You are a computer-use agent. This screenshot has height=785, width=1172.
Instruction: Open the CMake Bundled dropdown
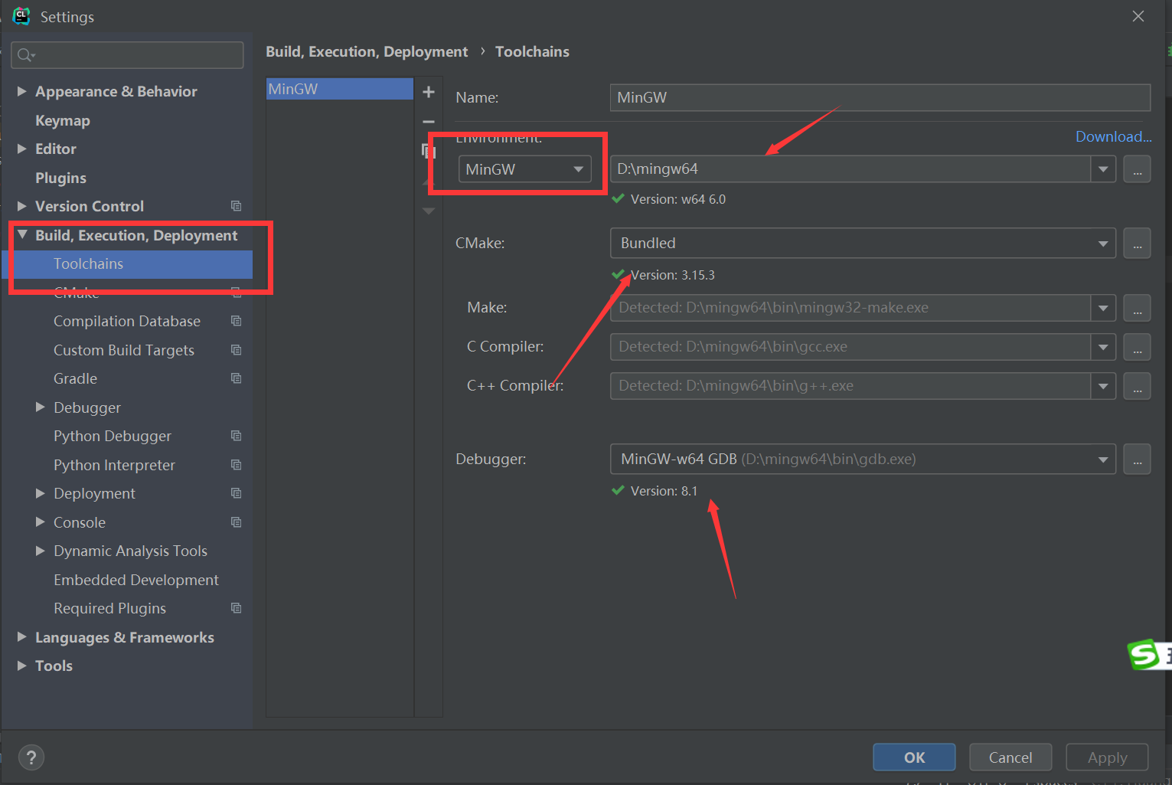pyautogui.click(x=863, y=244)
